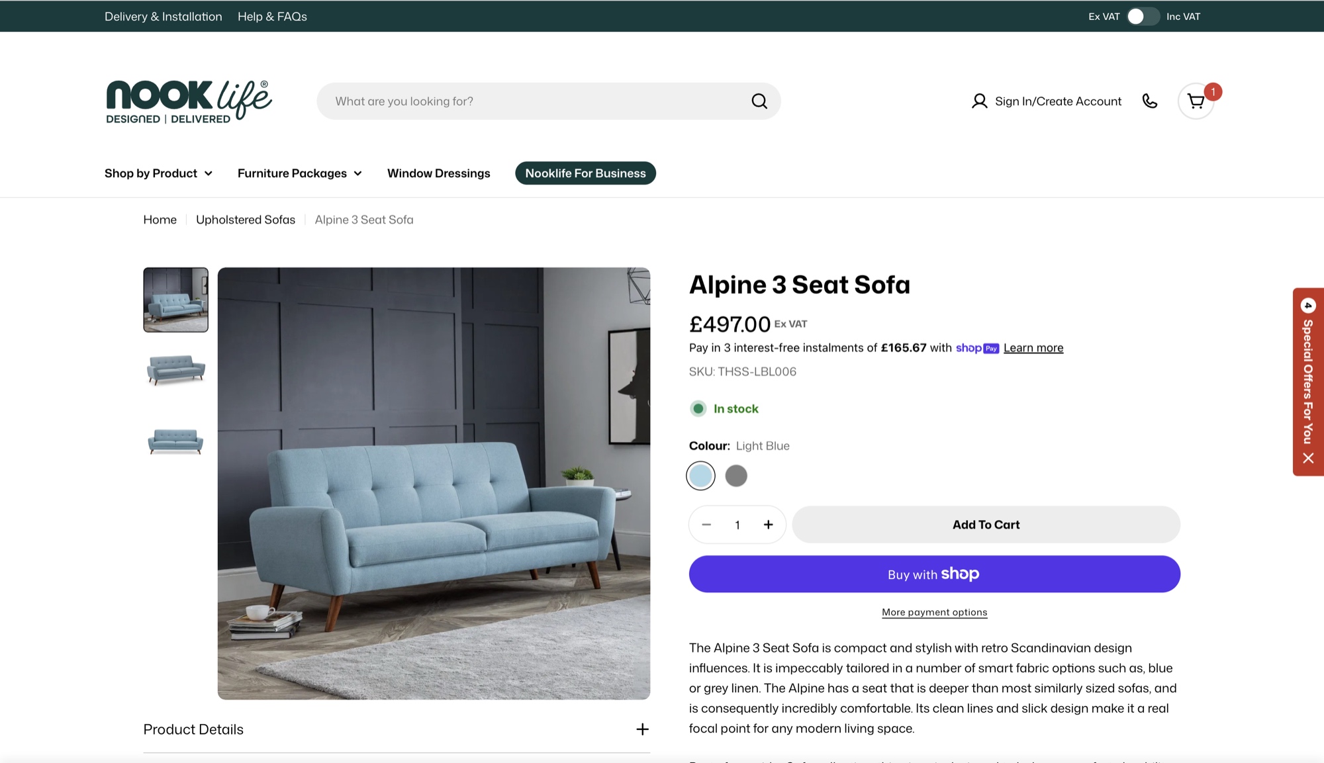The image size is (1324, 763).
Task: Expand the Furniture Packages dropdown
Action: (299, 173)
